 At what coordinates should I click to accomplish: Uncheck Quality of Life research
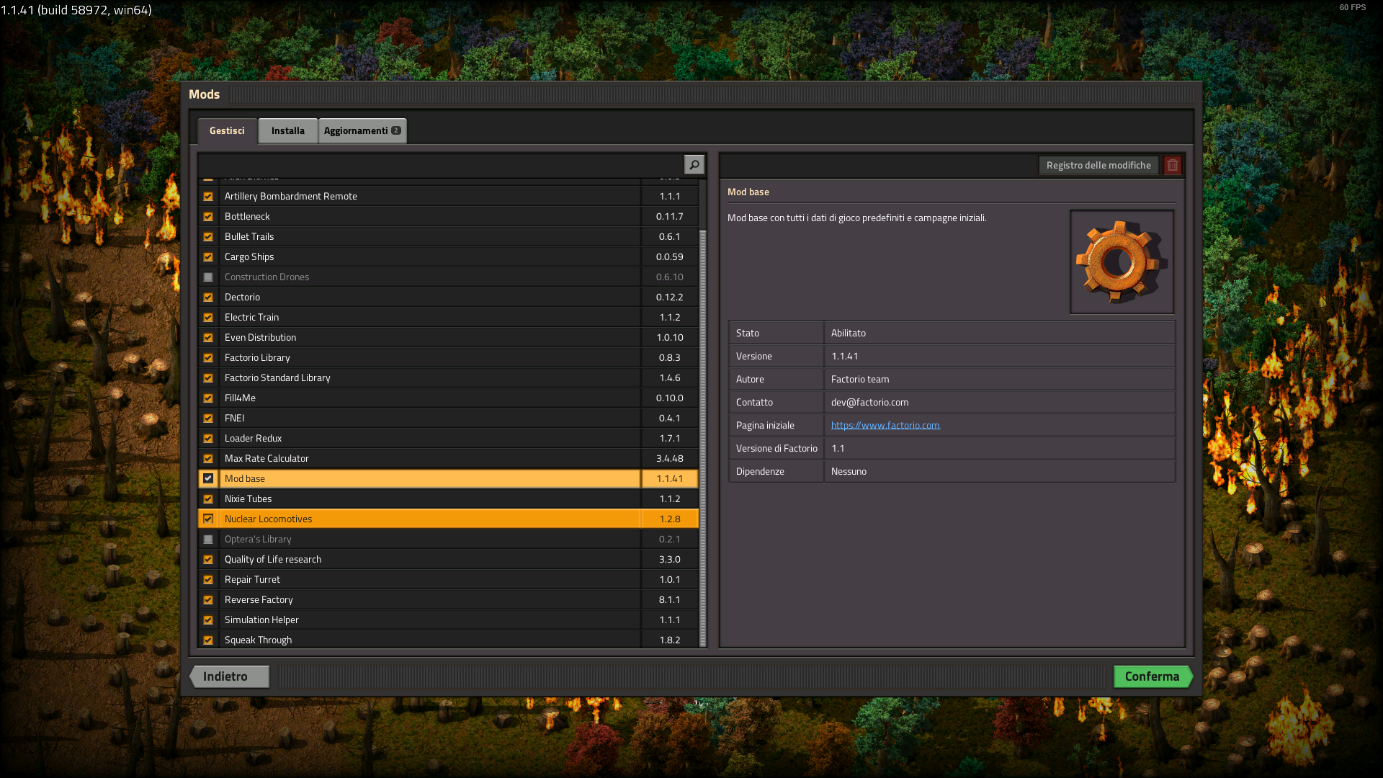[x=208, y=559]
